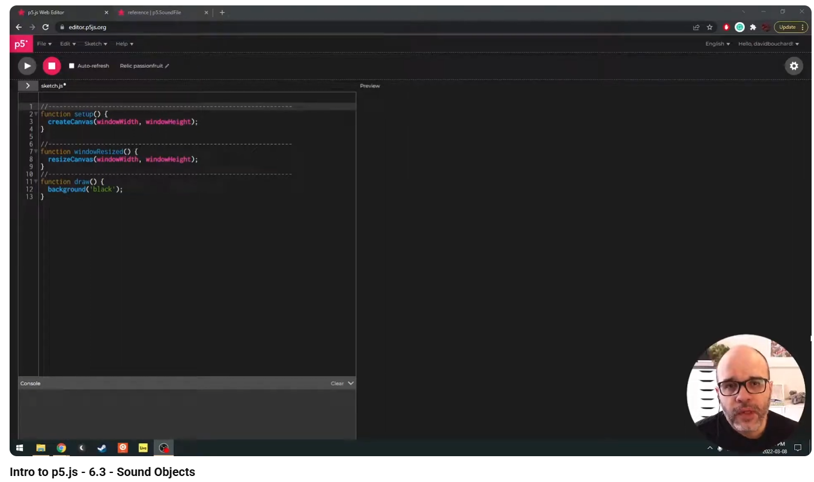Reload the page using browser refresh icon
The height and width of the screenshot is (482, 814).
(x=46, y=27)
